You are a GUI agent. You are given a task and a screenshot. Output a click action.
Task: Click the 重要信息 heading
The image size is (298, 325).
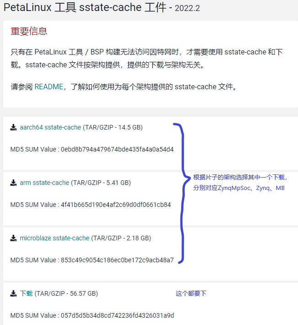tap(29, 31)
